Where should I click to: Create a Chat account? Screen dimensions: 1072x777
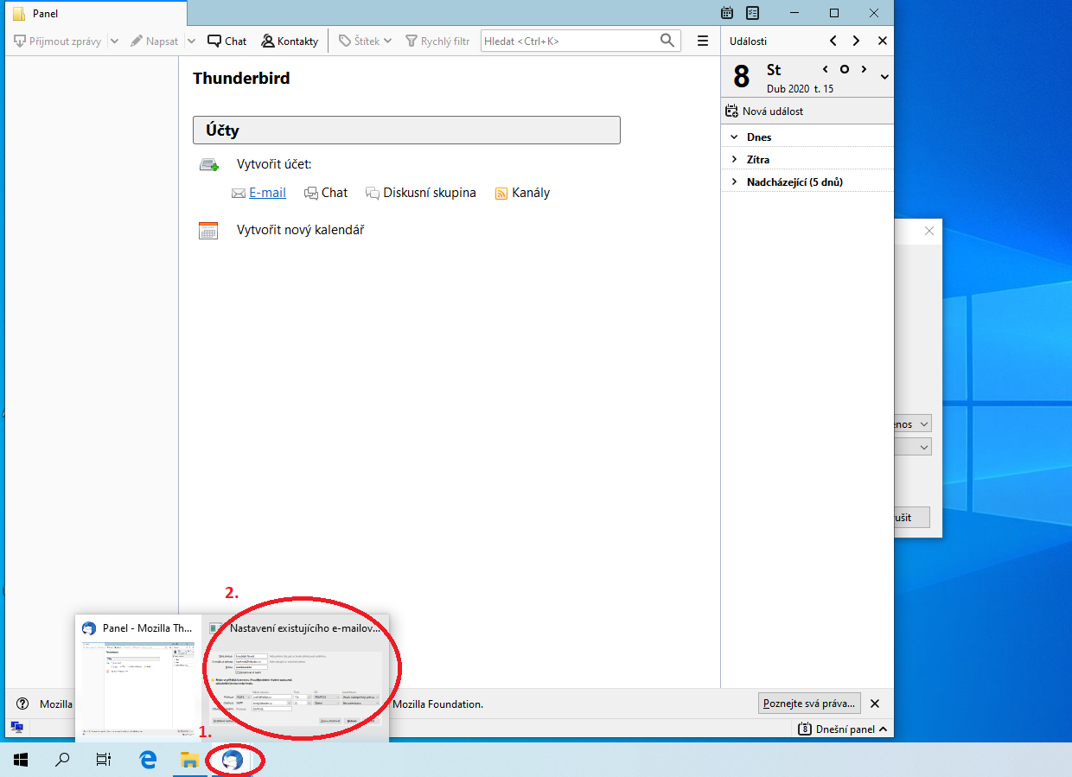326,193
